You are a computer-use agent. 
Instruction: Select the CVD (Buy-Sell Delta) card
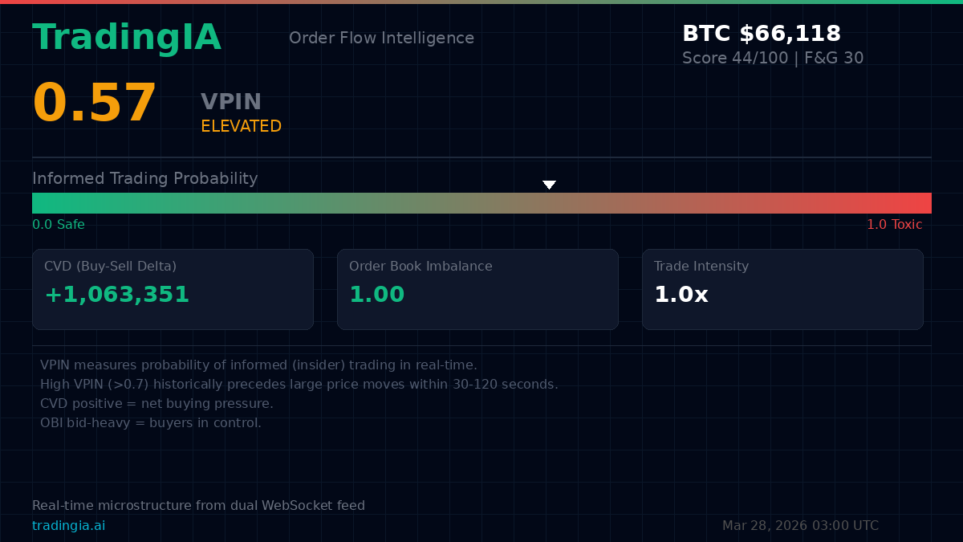pyautogui.click(x=173, y=289)
